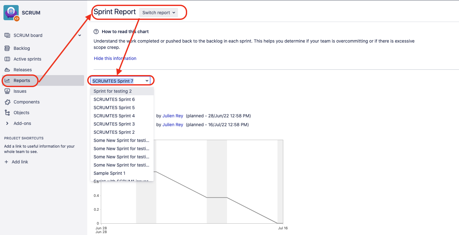Click the Active sprints board icon
This screenshot has height=235, width=459.
point(7,59)
